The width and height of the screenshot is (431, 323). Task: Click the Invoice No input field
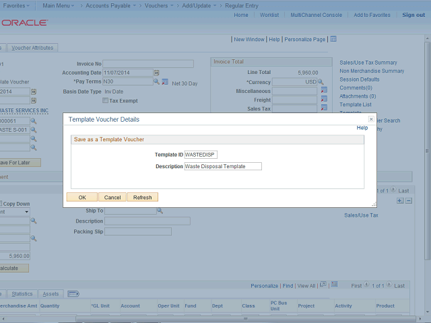click(148, 64)
